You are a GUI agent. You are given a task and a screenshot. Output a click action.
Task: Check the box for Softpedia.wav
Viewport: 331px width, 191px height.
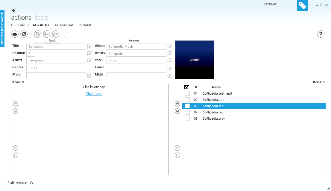(187, 118)
